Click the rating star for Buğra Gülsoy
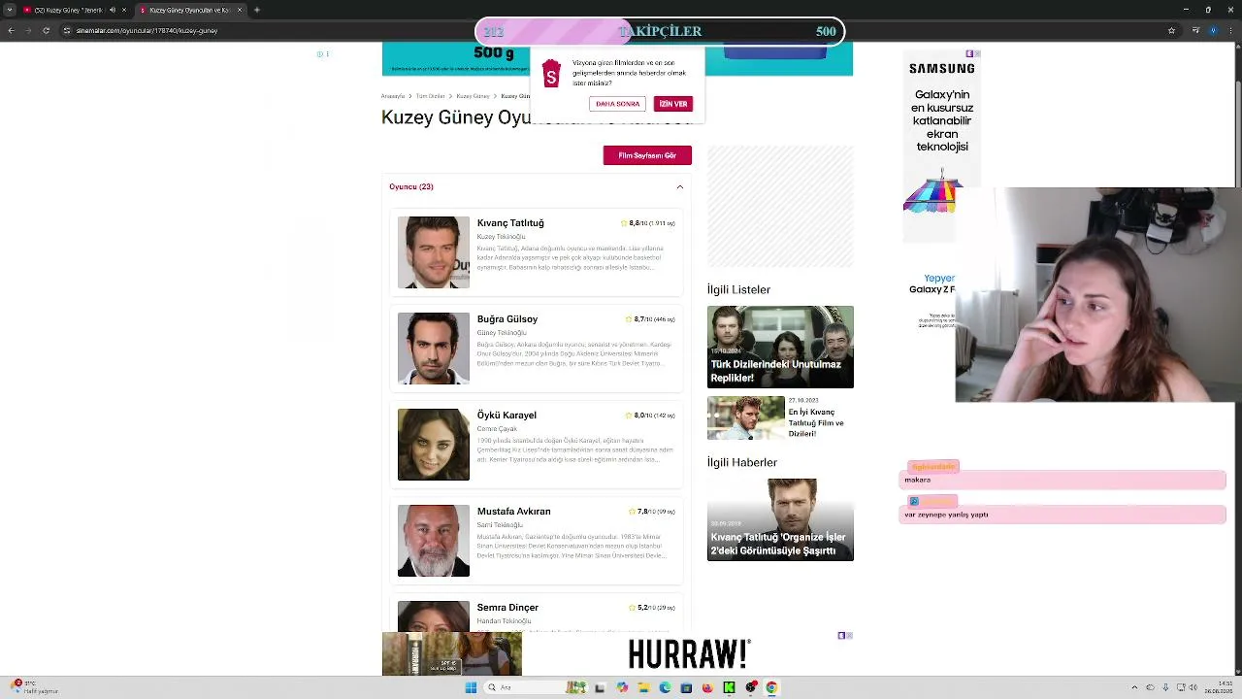The height and width of the screenshot is (699, 1242). click(629, 319)
